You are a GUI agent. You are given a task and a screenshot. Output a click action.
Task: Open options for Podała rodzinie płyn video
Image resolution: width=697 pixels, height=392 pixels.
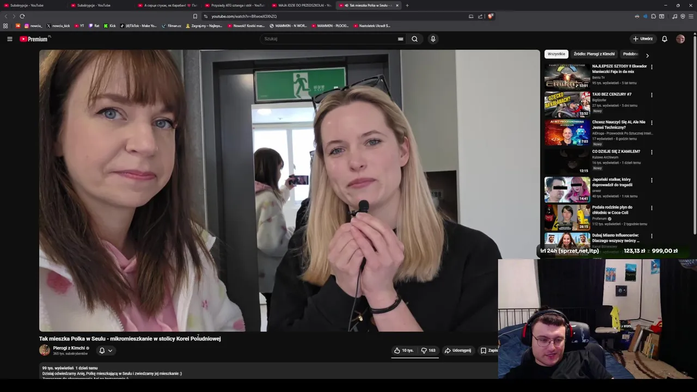pyautogui.click(x=652, y=208)
